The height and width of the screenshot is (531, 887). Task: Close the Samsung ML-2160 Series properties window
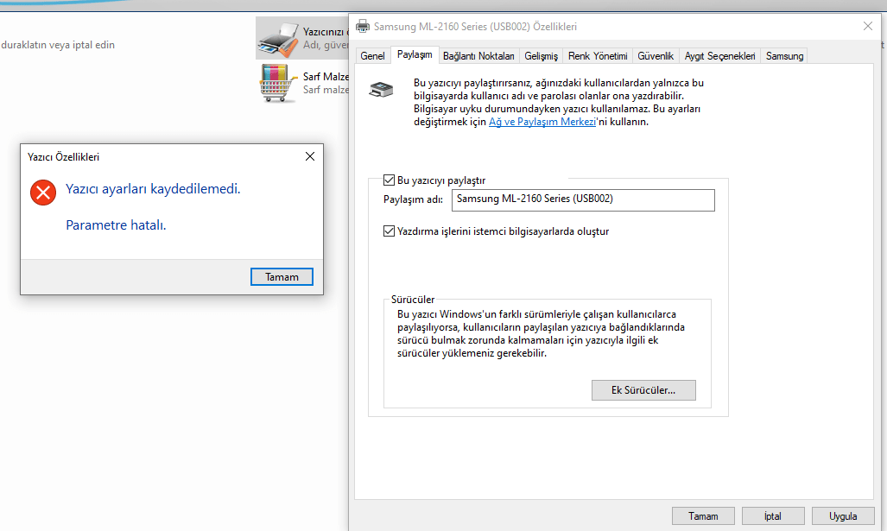pyautogui.click(x=868, y=26)
